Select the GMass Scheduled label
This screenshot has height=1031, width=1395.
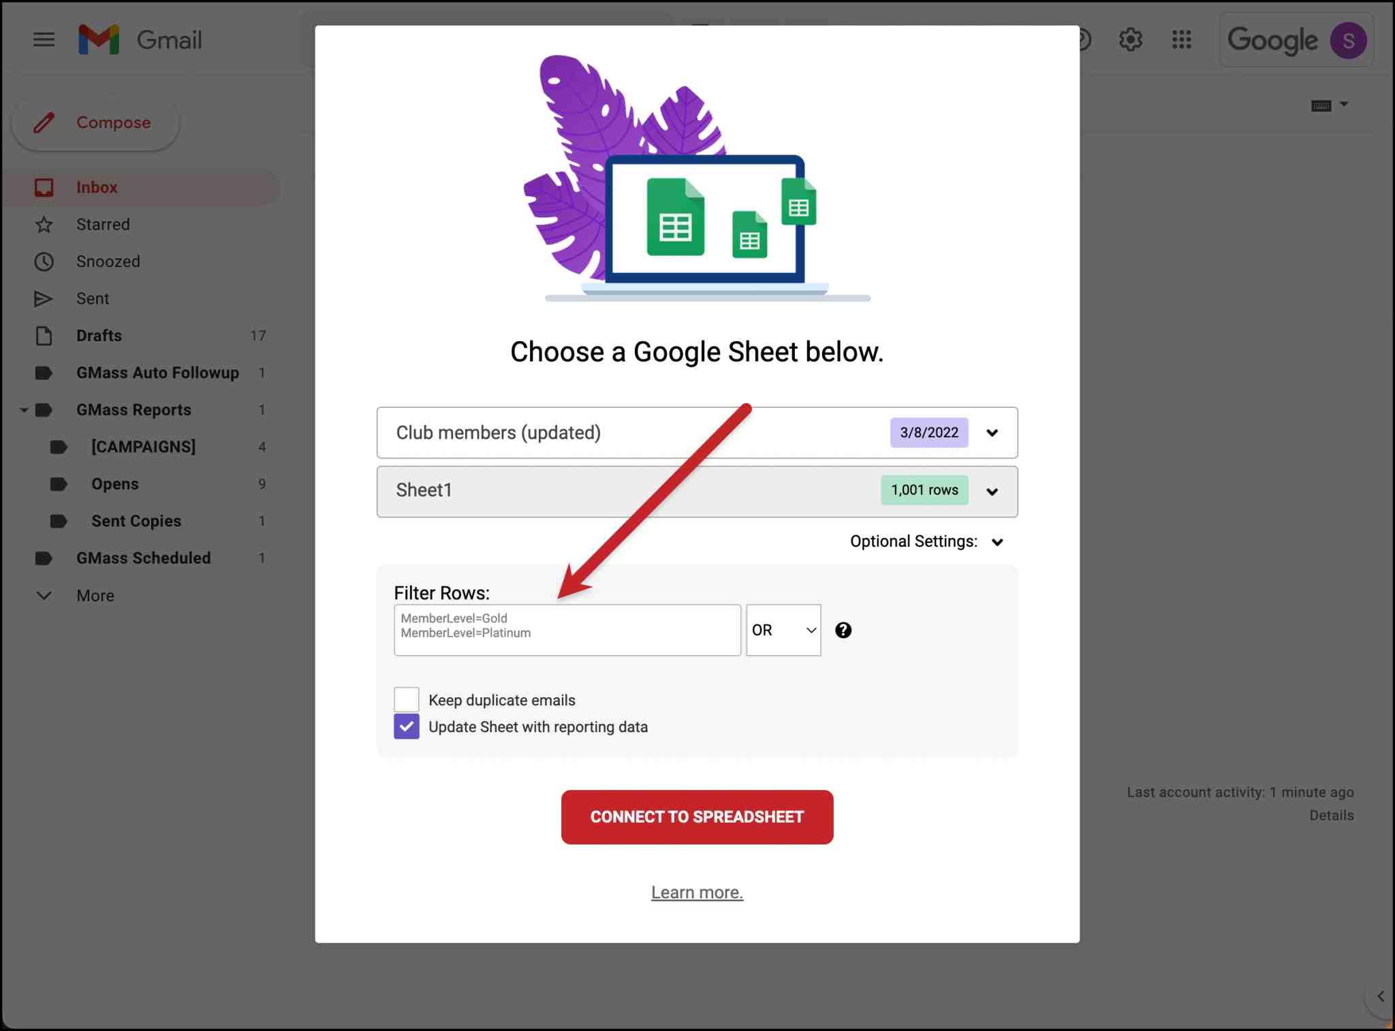[143, 558]
